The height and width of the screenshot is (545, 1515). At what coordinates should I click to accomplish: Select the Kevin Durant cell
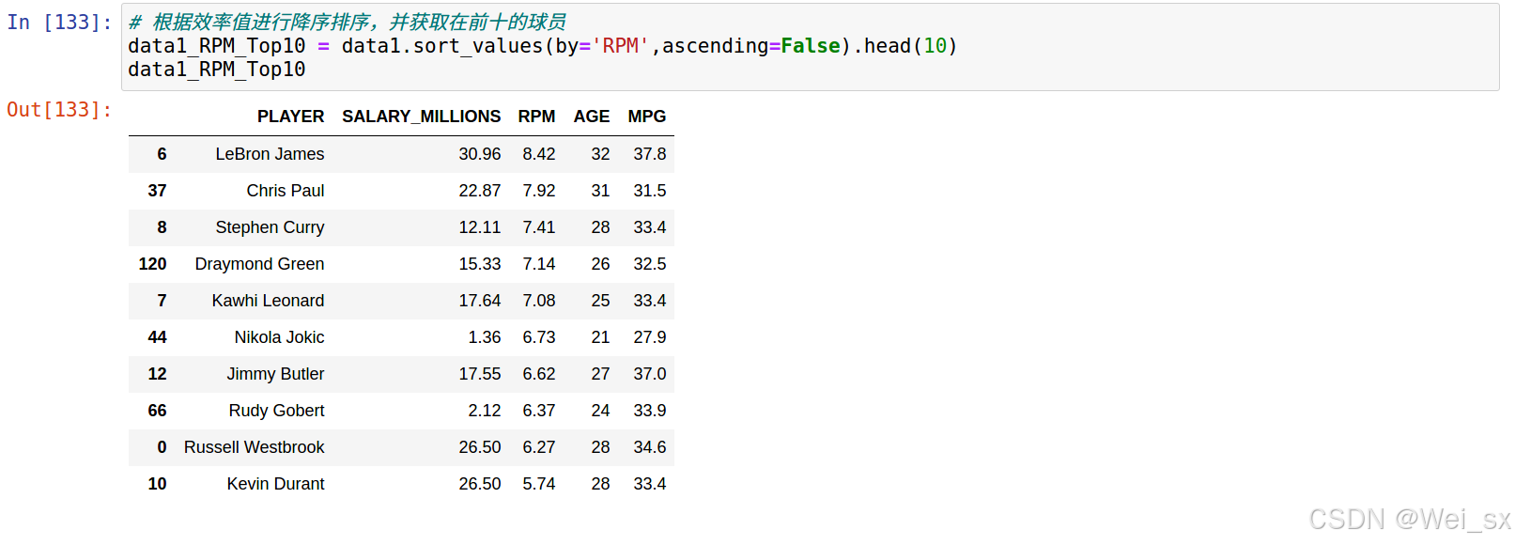[x=275, y=484]
